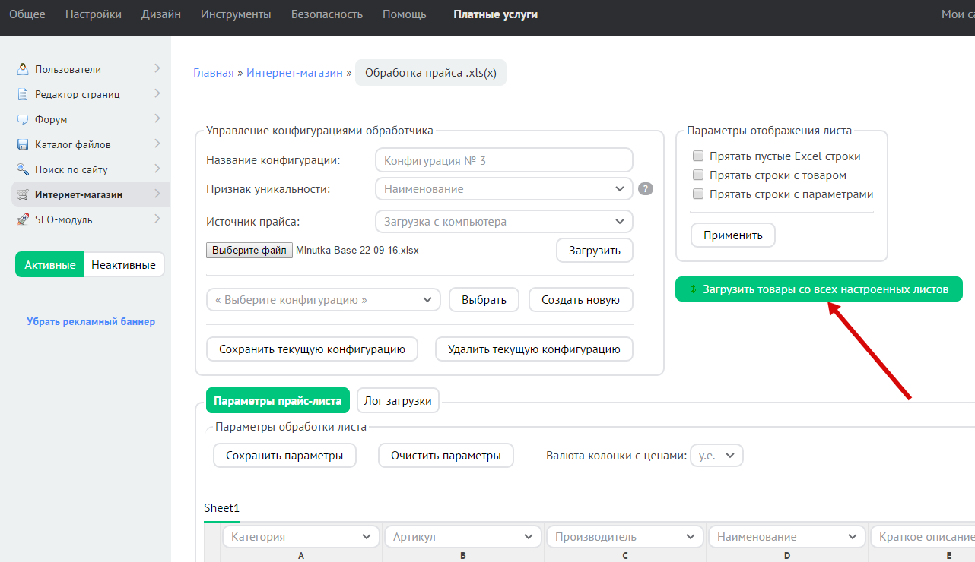Check "Прятать строки с параметрами" option
The image size is (975, 562).
pyautogui.click(x=698, y=194)
